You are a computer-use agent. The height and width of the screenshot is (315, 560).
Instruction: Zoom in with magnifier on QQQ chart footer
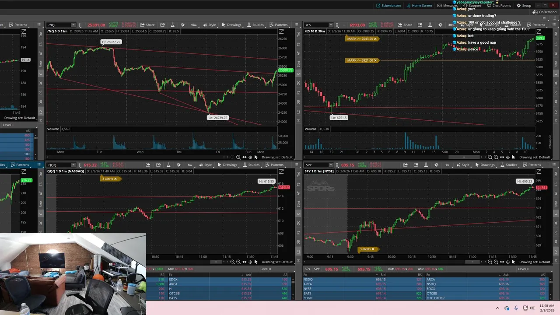tap(238, 262)
